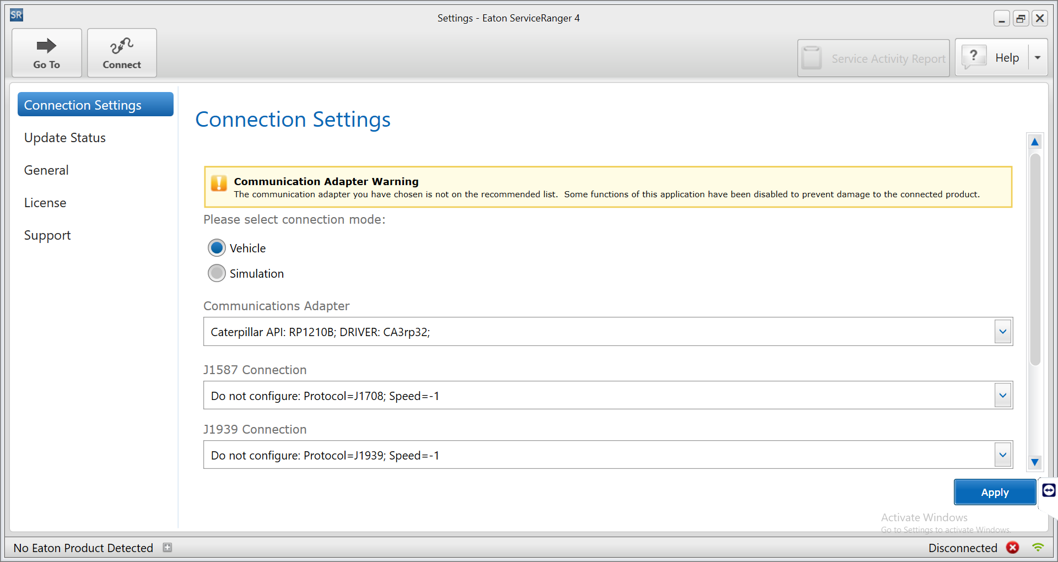Image resolution: width=1058 pixels, height=562 pixels.
Task: Expand the Help dropdown arrow
Action: pyautogui.click(x=1038, y=58)
